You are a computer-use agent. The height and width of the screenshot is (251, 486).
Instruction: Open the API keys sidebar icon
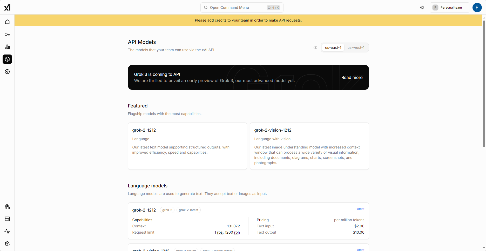pos(7,34)
